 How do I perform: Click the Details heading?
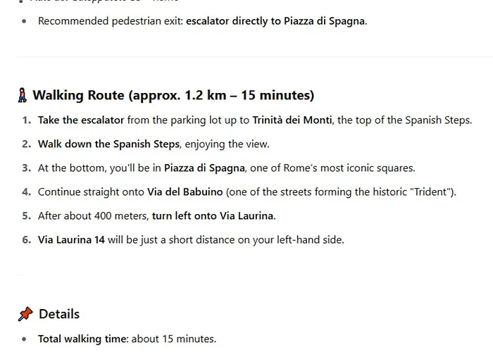tap(59, 314)
